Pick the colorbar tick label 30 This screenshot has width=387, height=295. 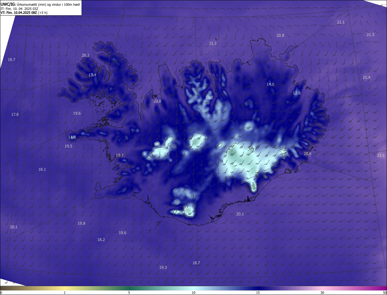322,293
